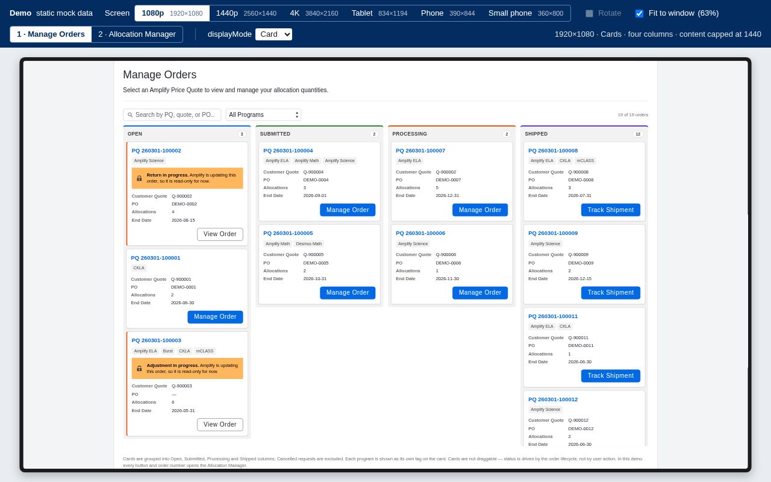Open the PQ 260301-100009 order link

click(553, 233)
